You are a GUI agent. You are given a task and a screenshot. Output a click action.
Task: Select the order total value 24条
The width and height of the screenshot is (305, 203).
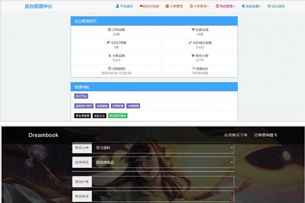tap(116, 35)
